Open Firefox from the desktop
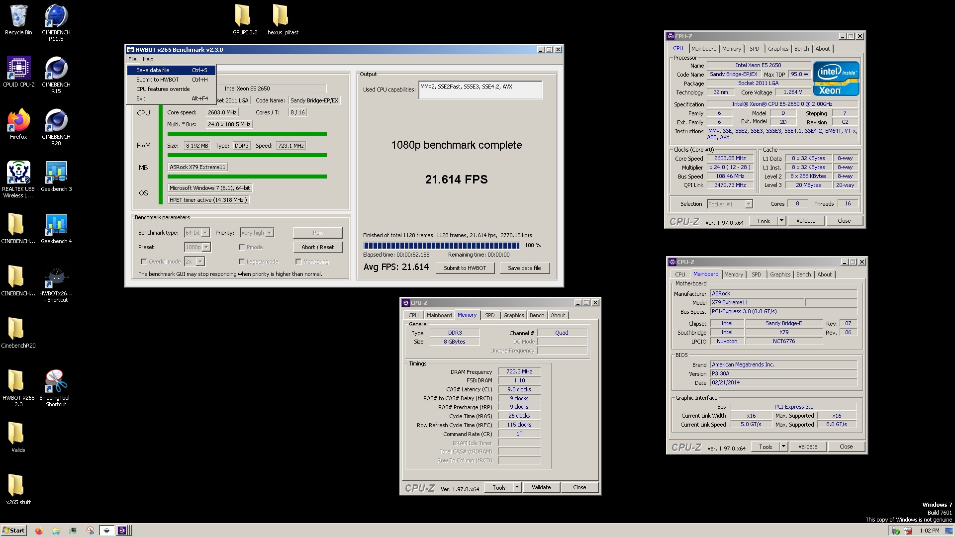The image size is (955, 537). [18, 124]
